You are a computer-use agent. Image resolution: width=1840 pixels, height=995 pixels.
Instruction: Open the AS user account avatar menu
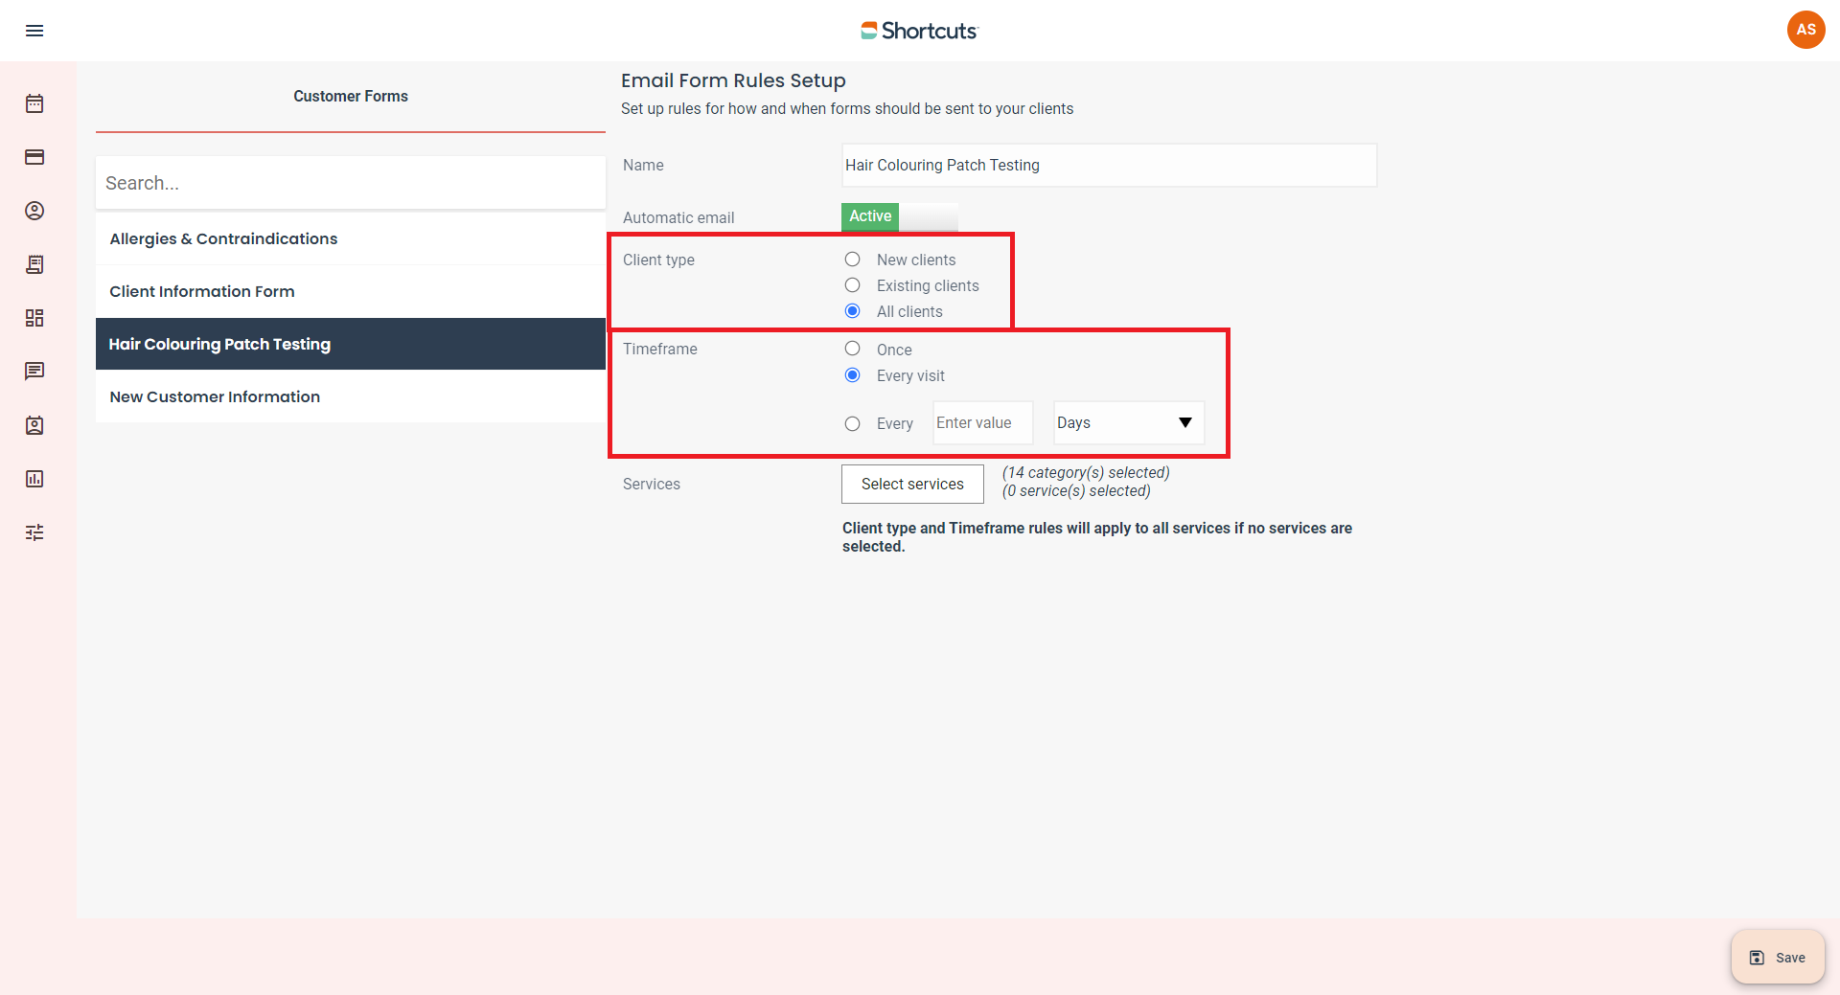click(1805, 30)
